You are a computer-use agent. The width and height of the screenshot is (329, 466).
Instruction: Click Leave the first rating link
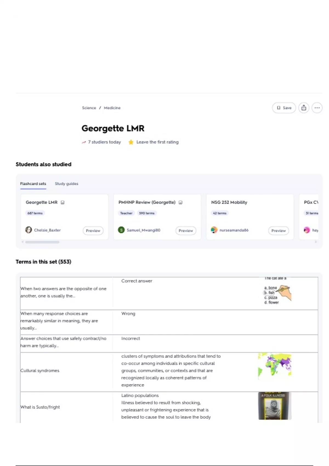157,142
